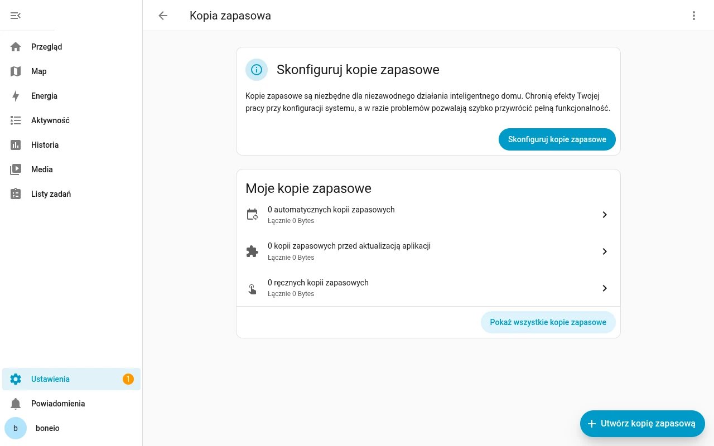This screenshot has height=446, width=714.
Task: Click the orange notification badge on Ustawienia
Action: [x=128, y=379]
